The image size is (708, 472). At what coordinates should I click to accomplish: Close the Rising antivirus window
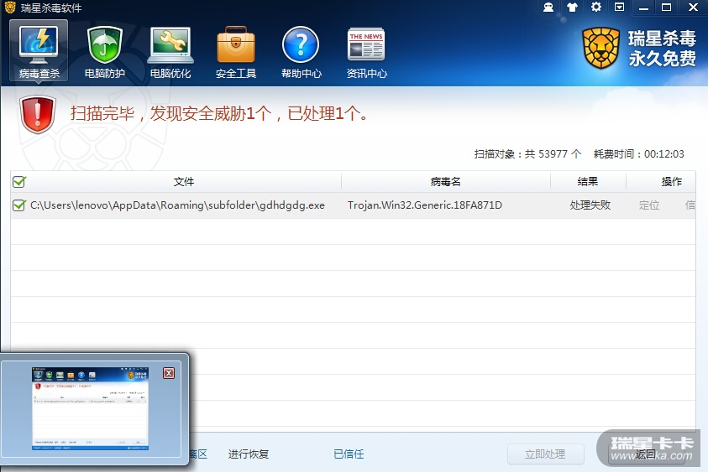coord(693,8)
